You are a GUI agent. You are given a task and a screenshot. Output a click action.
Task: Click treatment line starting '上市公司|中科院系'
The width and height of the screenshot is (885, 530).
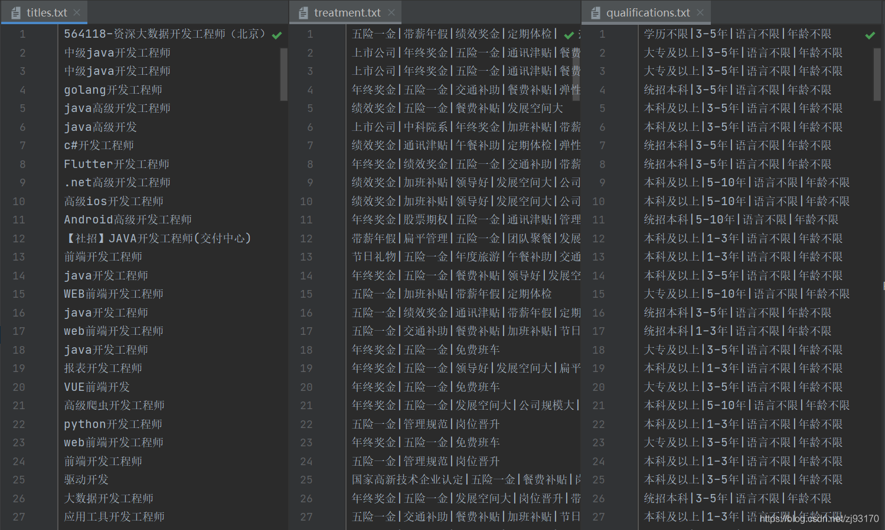click(x=466, y=127)
